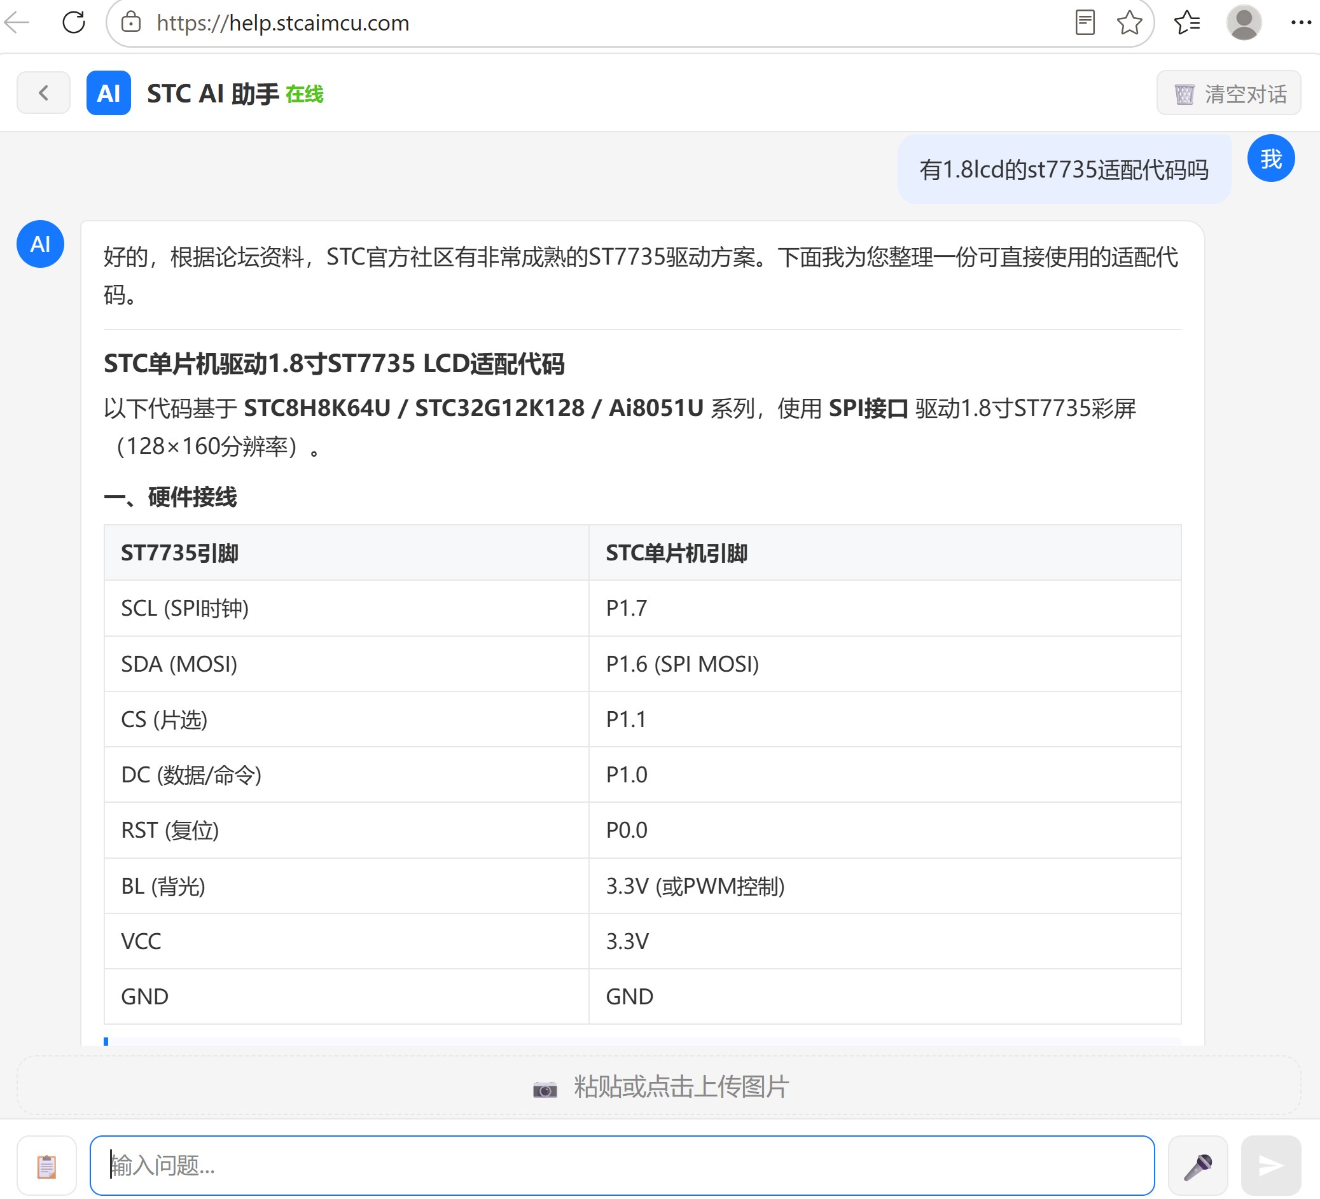Image resolution: width=1320 pixels, height=1199 pixels.
Task: Click the camera icon in upload area
Action: 545,1088
